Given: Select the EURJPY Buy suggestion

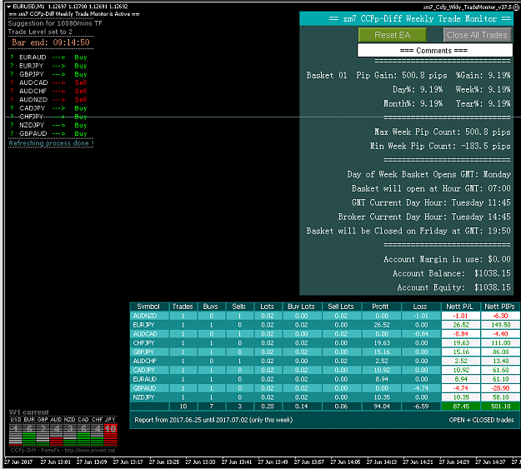Looking at the screenshot, I should click(x=49, y=66).
